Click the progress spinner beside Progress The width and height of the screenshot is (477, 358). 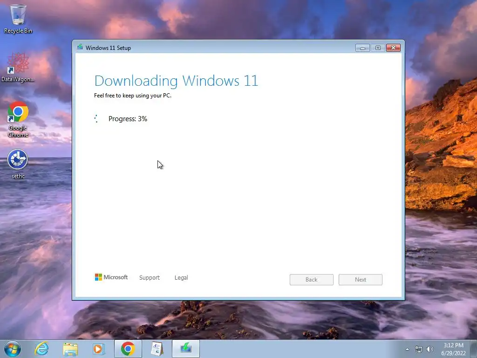tap(96, 119)
